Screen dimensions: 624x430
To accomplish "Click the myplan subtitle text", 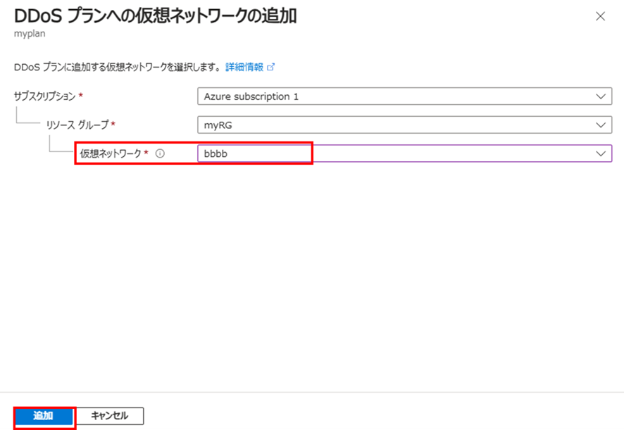I will click(30, 34).
